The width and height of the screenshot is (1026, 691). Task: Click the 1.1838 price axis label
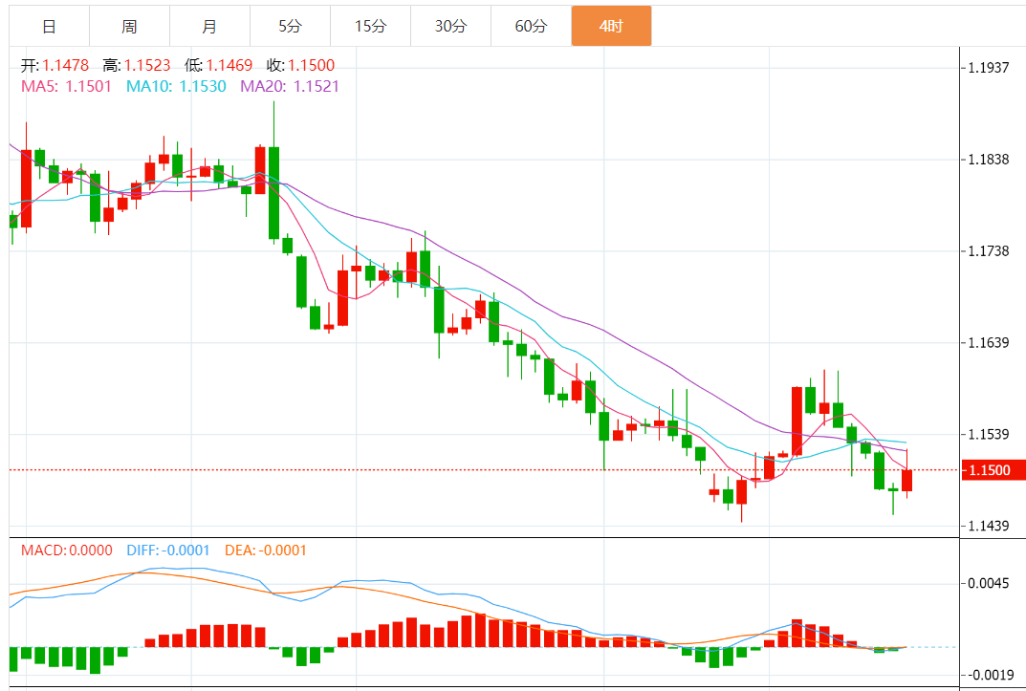tap(989, 160)
